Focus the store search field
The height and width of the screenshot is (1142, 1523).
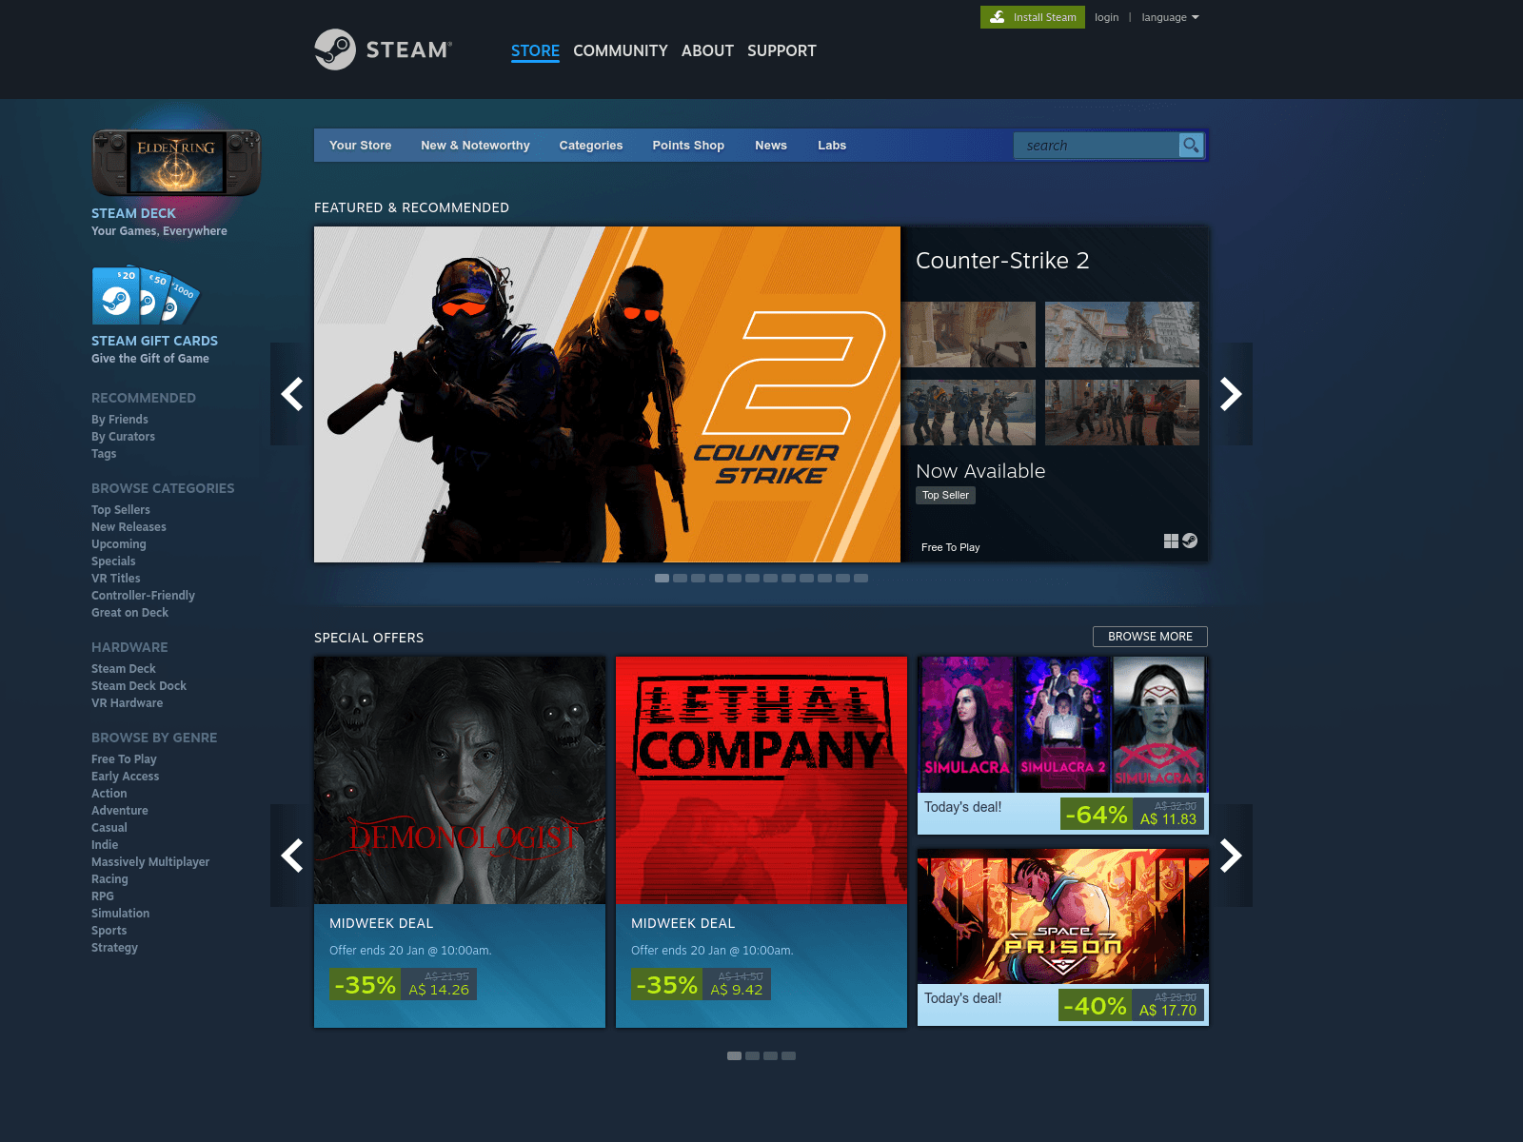[1097, 146]
